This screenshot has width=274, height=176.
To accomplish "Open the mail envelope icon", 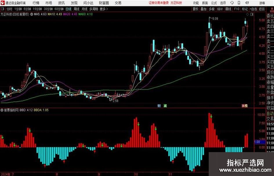I will point(247,3).
